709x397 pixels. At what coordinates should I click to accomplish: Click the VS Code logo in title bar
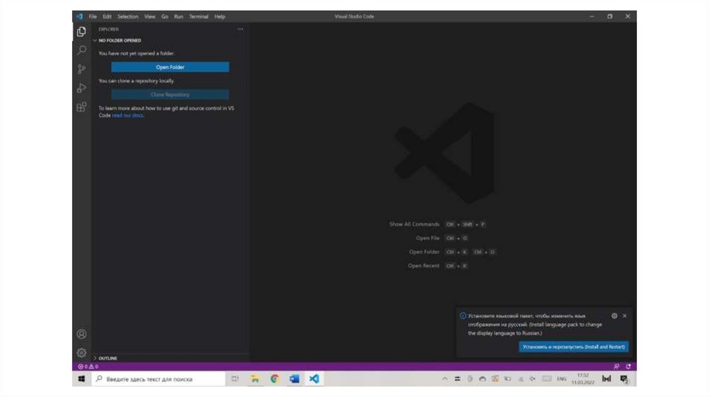tap(80, 17)
